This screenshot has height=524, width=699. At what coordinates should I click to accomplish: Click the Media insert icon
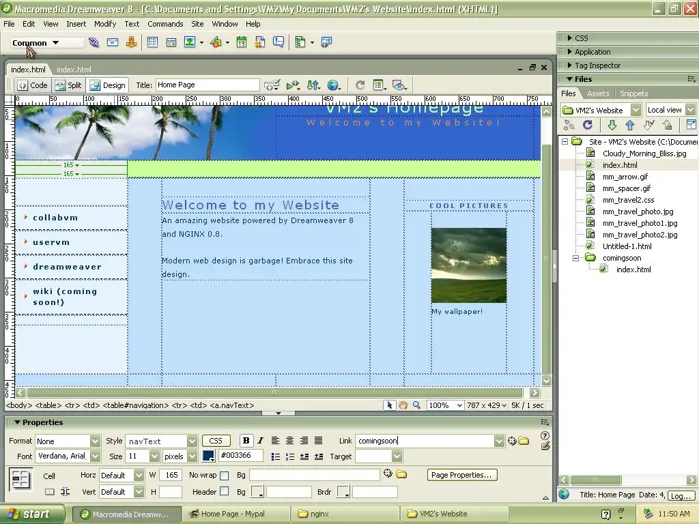[216, 42]
